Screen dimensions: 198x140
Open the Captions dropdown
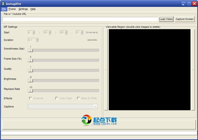click(63, 106)
